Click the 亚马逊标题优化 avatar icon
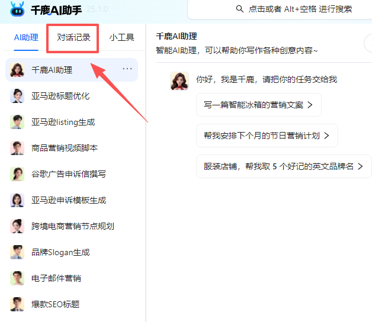Image resolution: width=372 pixels, height=322 pixels. (17, 96)
